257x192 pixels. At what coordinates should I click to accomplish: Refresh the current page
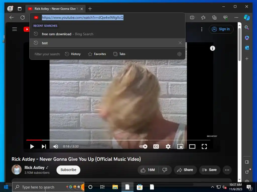click(23, 17)
